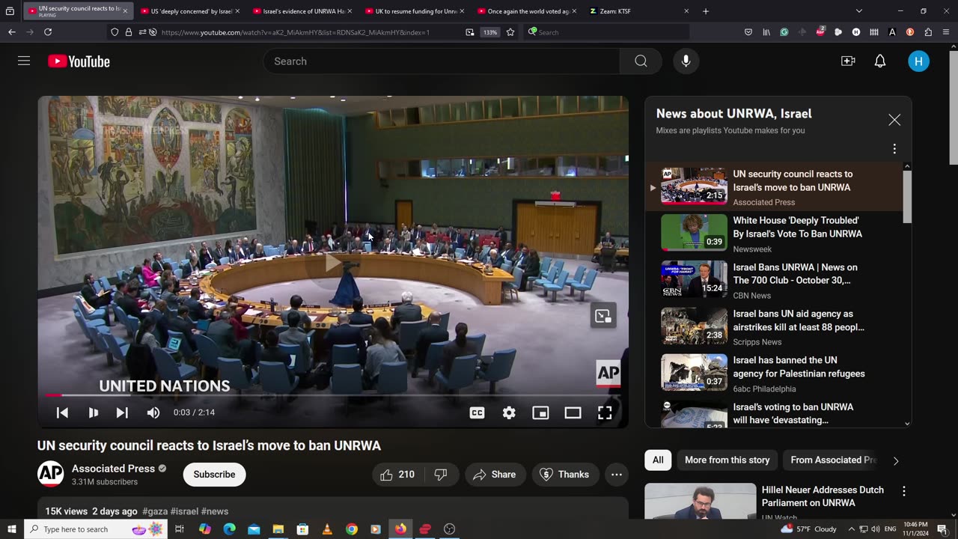958x539 pixels.
Task: Click the Associated Press AP channel avatar
Action: point(50,474)
